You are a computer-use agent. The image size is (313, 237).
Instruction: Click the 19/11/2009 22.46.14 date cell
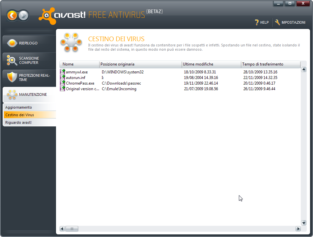(x=201, y=83)
